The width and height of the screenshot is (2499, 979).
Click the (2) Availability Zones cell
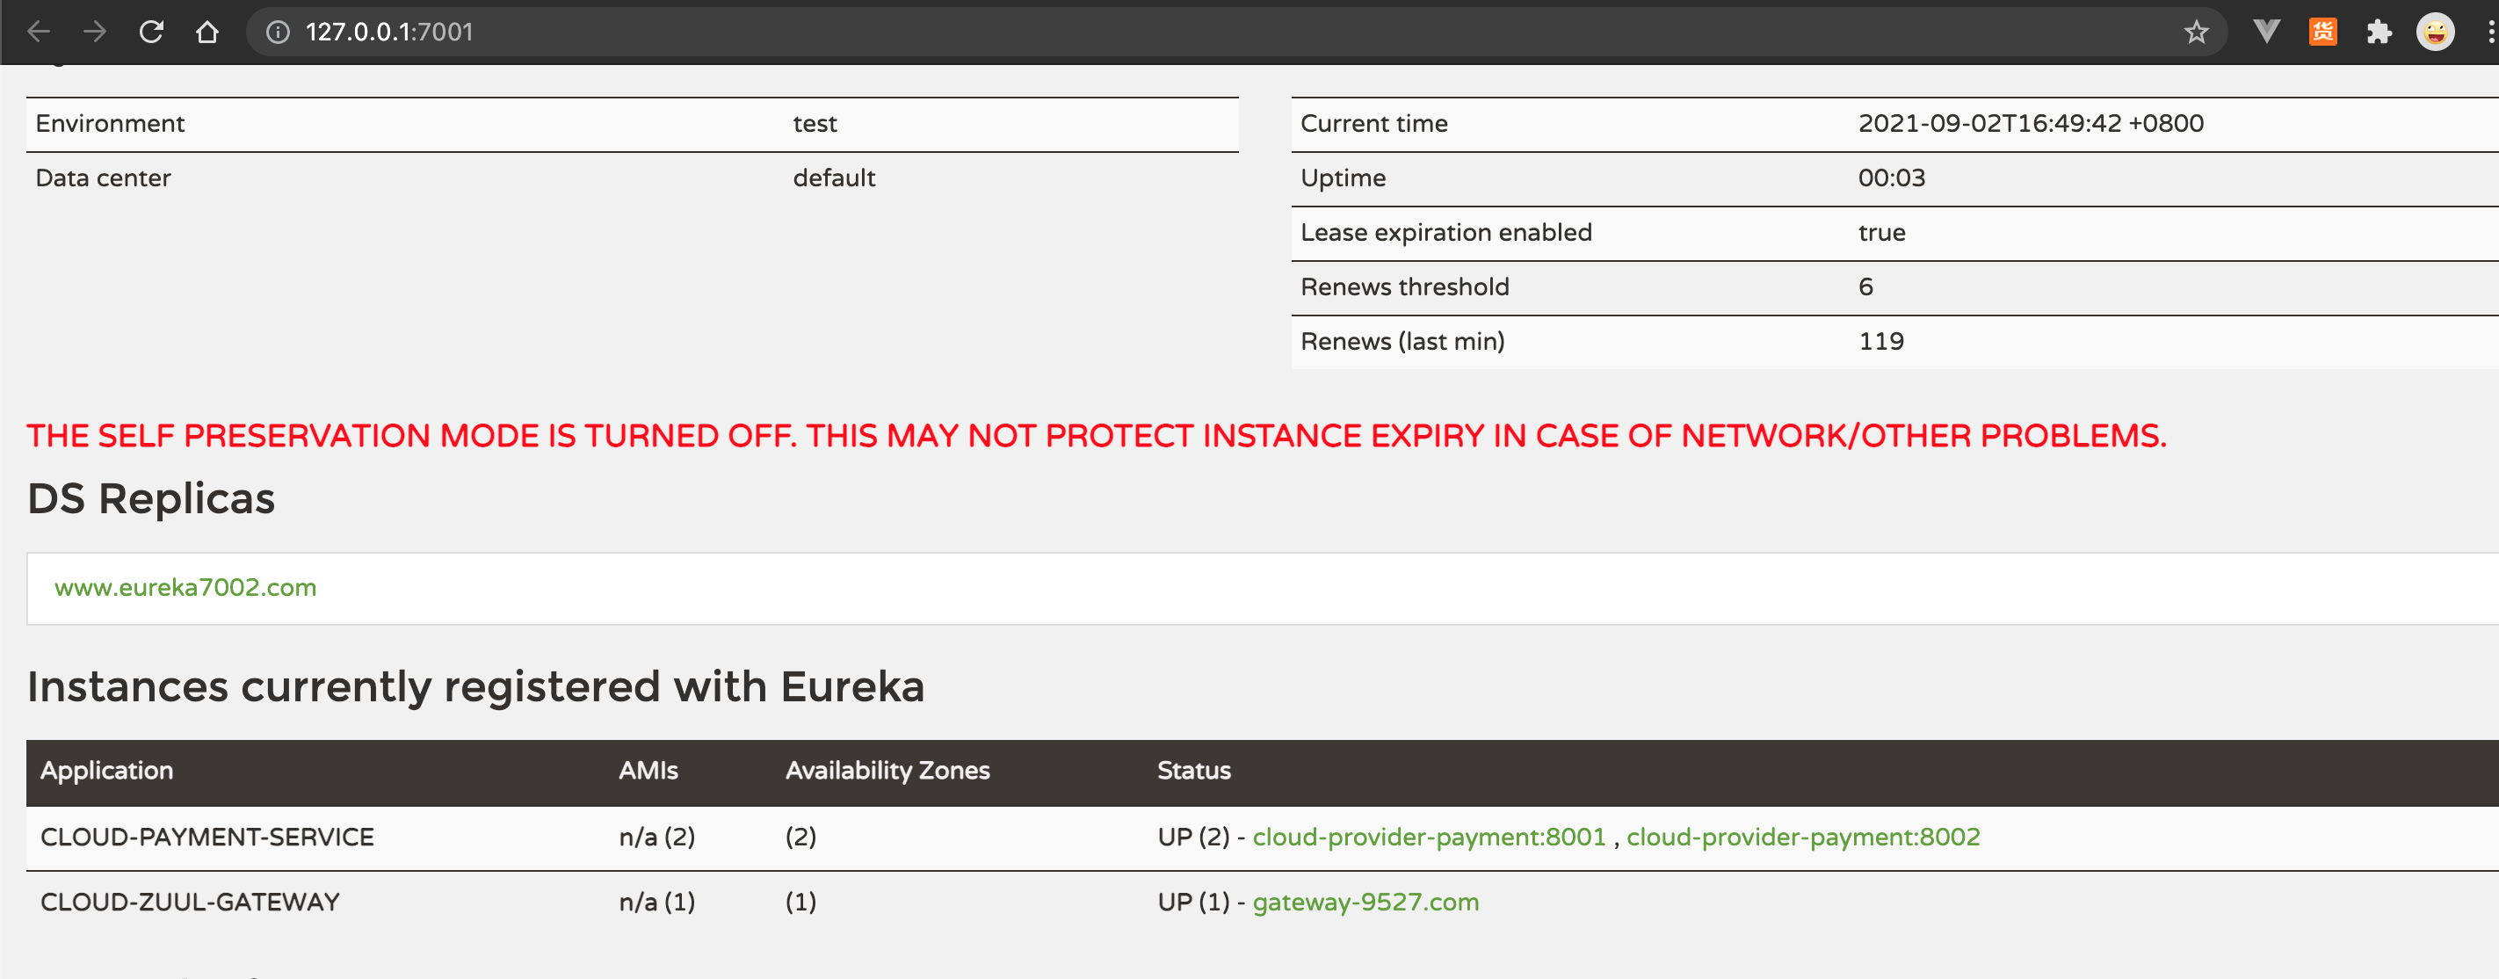[800, 837]
